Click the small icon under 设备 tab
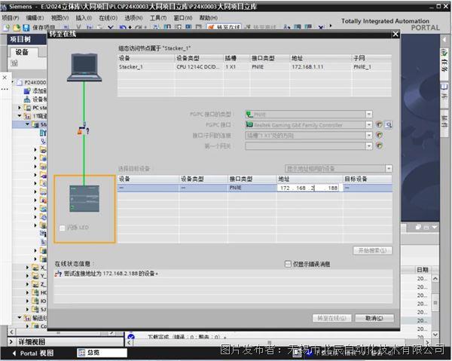 click(x=14, y=63)
